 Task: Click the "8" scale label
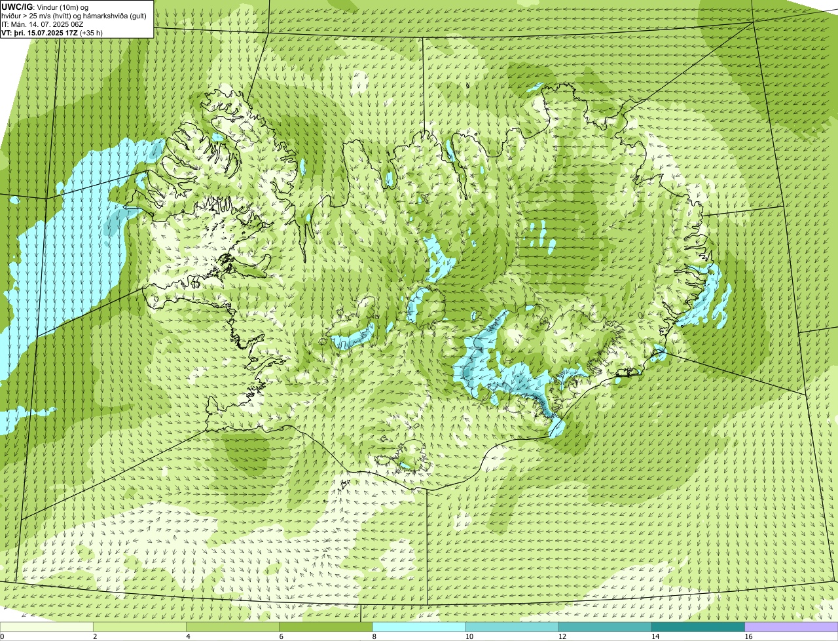(x=374, y=636)
